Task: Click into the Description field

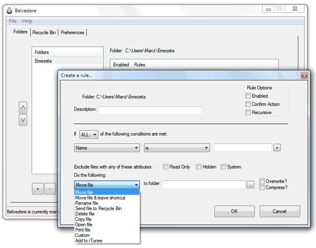Action: click(150, 110)
